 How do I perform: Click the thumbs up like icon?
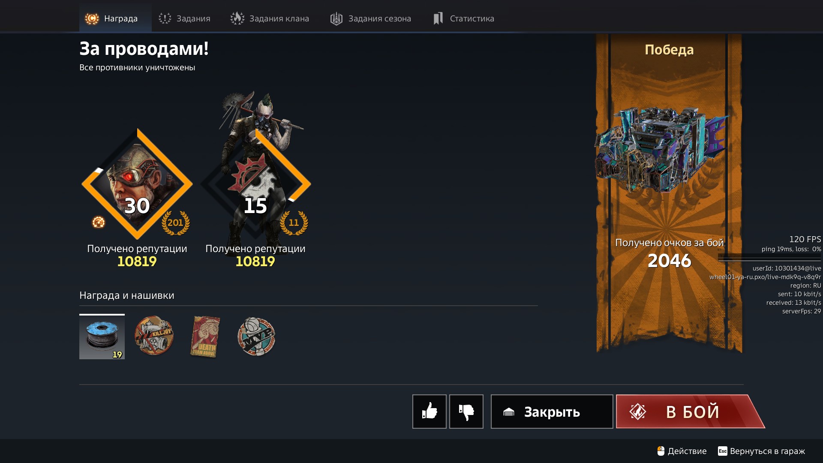click(429, 412)
